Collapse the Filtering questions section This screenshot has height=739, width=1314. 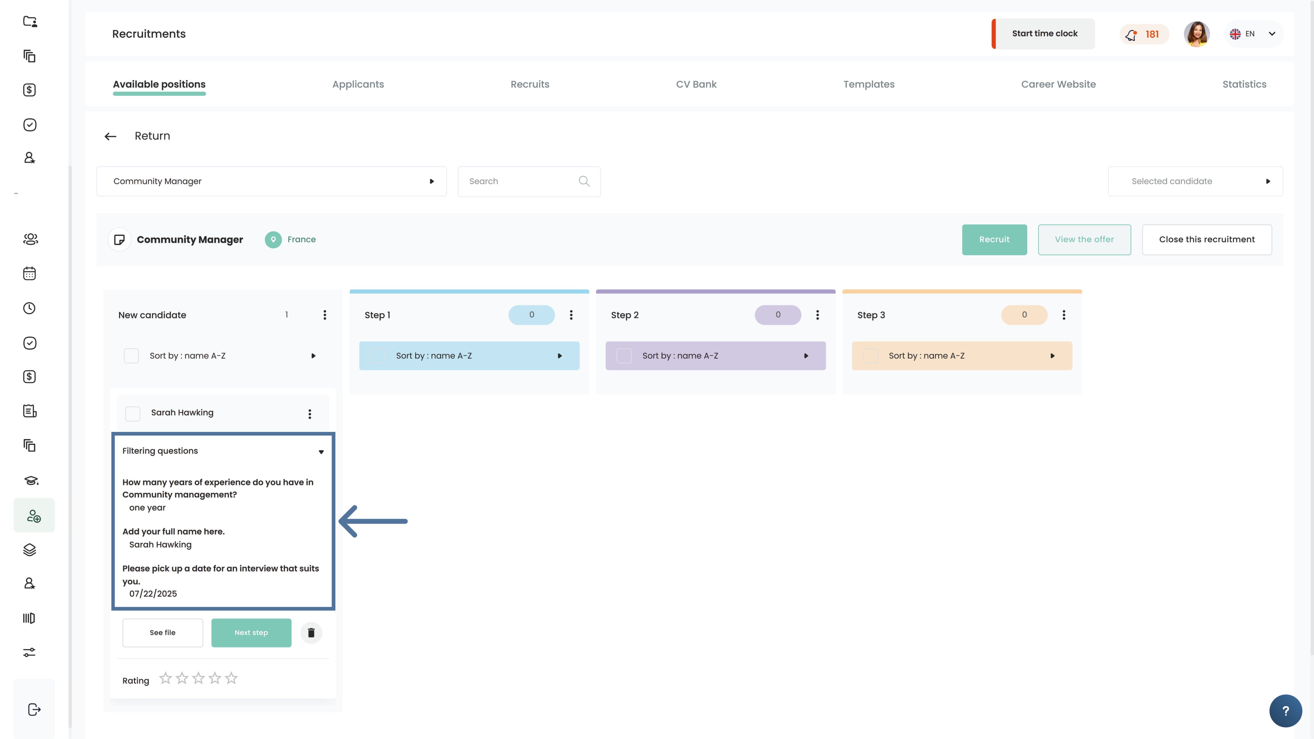pyautogui.click(x=321, y=451)
